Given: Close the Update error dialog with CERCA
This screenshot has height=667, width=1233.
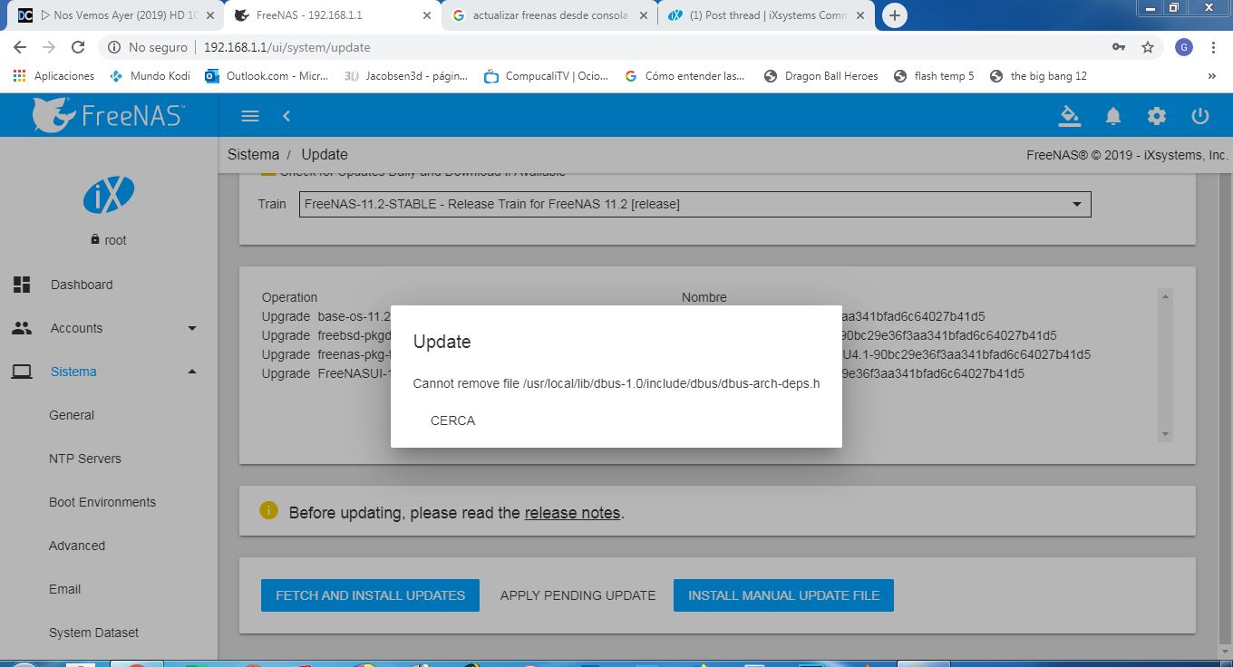Looking at the screenshot, I should tap(452, 420).
